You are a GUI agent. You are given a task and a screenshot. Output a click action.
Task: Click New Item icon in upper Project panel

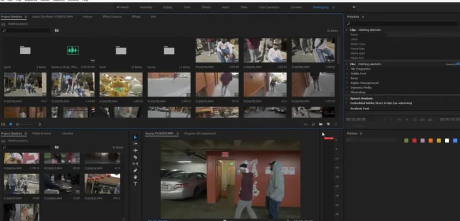pos(328,124)
